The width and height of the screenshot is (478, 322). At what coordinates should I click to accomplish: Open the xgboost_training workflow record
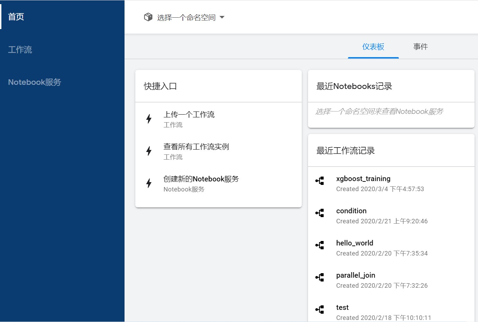[x=363, y=179]
